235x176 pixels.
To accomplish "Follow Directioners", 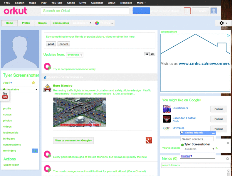I will pos(219,109).
